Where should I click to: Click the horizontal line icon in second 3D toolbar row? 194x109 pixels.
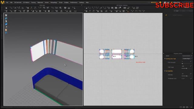[x=53, y=11]
